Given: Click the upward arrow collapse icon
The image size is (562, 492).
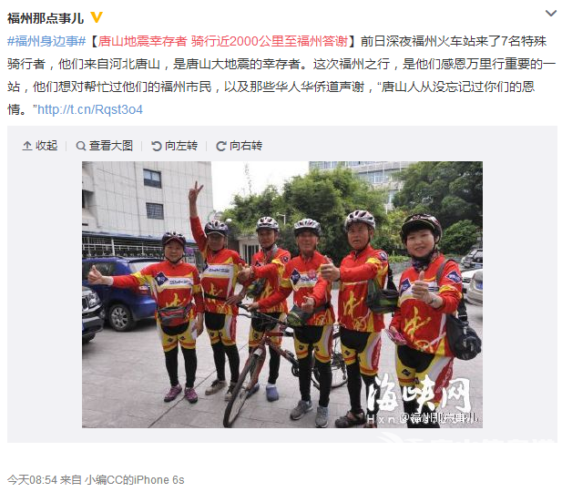Looking at the screenshot, I should pos(27,146).
